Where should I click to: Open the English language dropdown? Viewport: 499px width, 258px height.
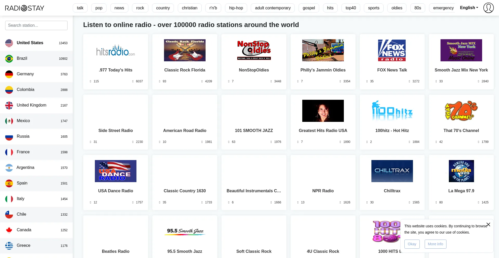pyautogui.click(x=469, y=8)
